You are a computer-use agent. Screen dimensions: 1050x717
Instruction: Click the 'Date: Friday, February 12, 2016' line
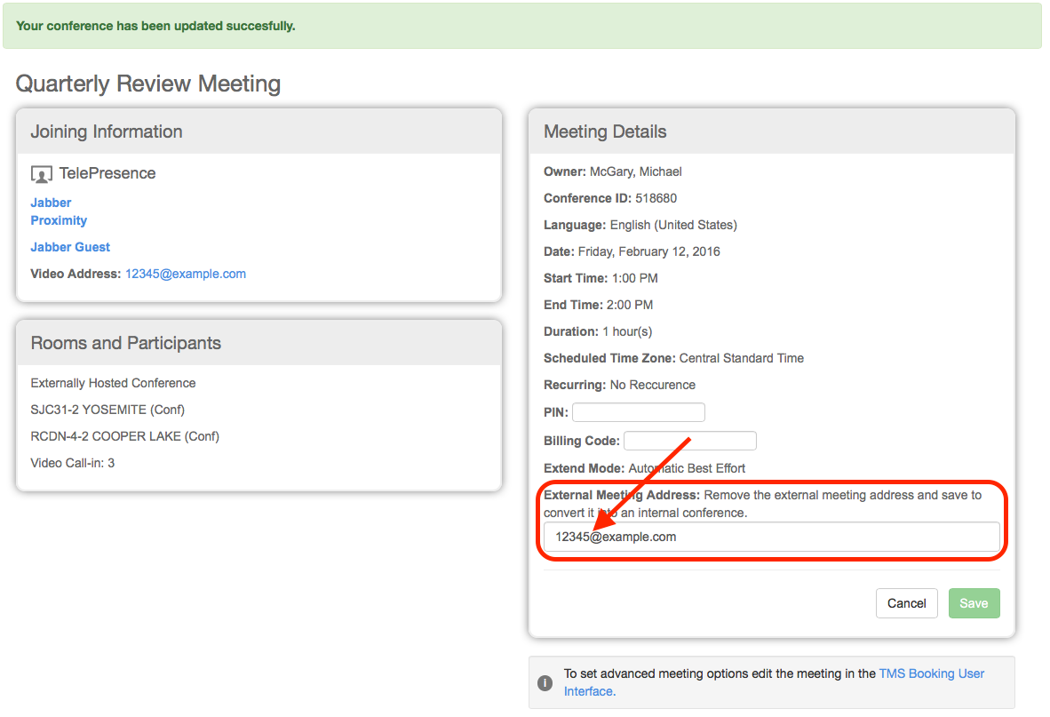tap(632, 251)
